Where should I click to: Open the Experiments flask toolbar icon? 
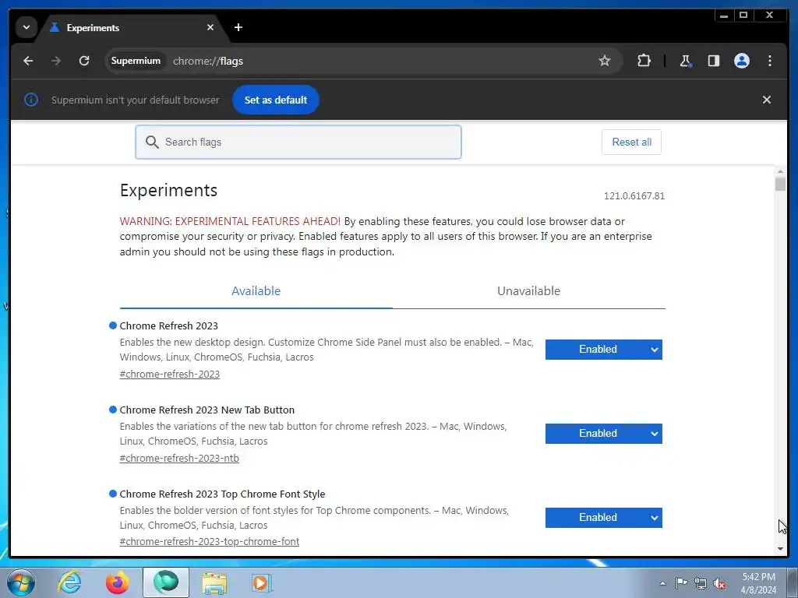[685, 61]
